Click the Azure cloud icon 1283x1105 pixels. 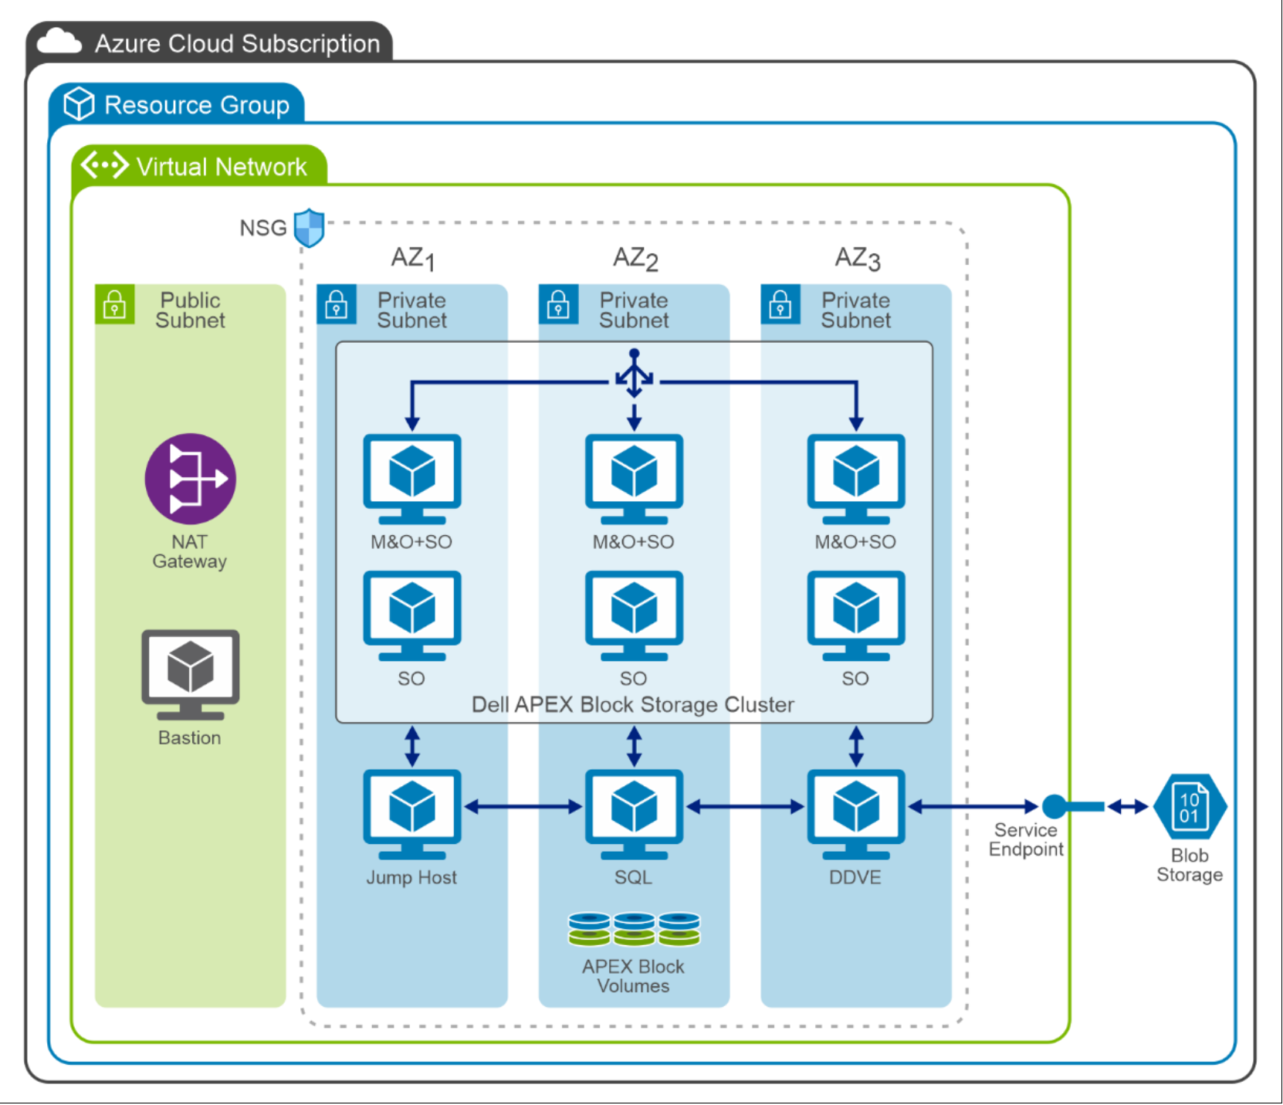point(59,42)
